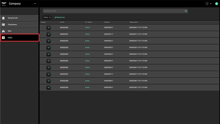Viewport: 220px width, 124px height.
Task: Toggle binding checkbox for hub 30000282
Action: pos(49,41)
